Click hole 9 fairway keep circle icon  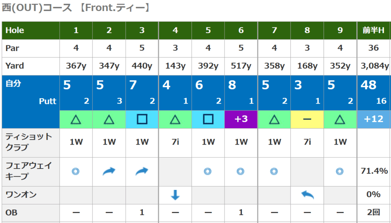point(339,171)
